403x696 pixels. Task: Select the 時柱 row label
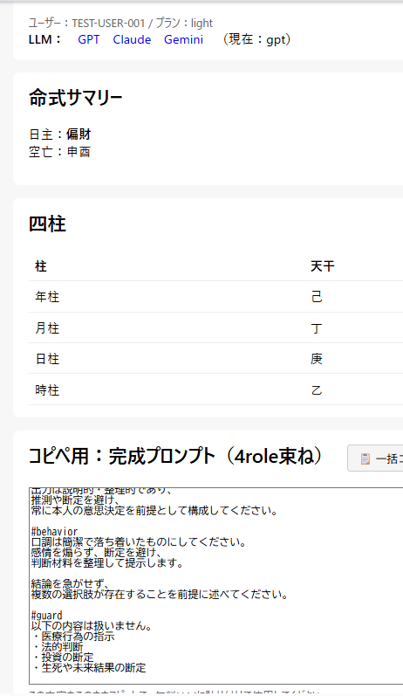(47, 390)
